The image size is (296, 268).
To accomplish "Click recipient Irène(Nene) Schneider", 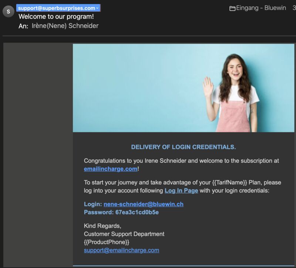I will (65, 26).
